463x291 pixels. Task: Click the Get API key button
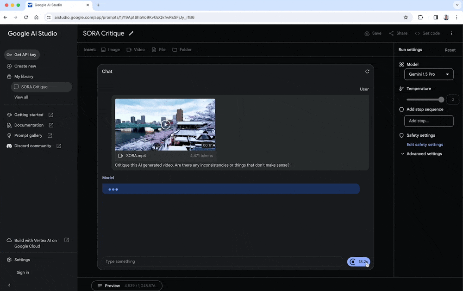tap(22, 55)
